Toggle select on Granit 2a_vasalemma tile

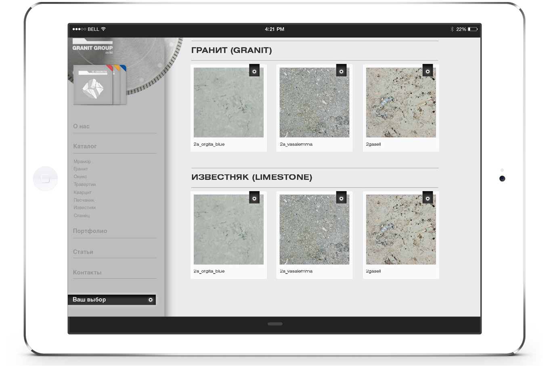[x=341, y=71]
